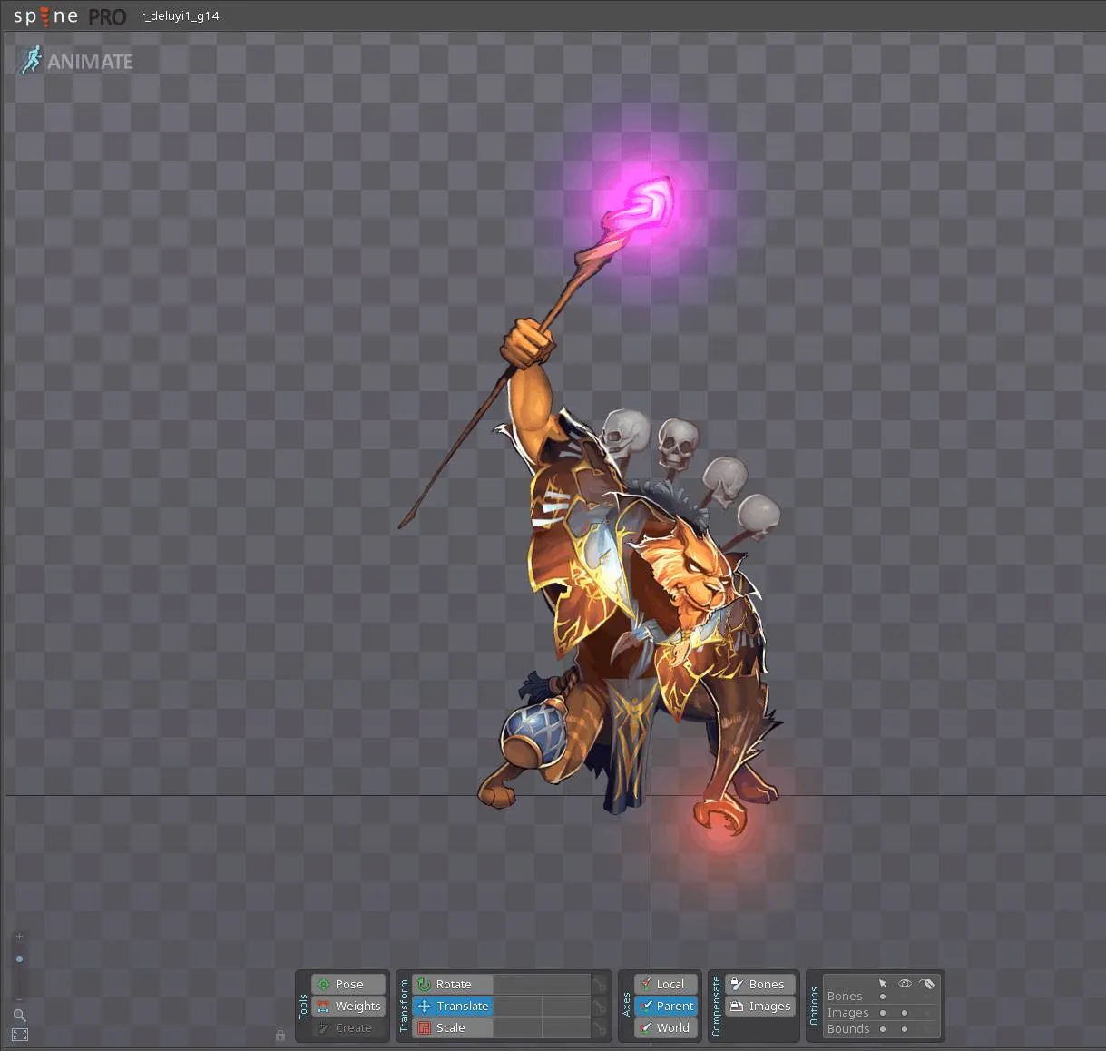This screenshot has width=1106, height=1051.
Task: Select the Pose tool
Action: coord(348,984)
